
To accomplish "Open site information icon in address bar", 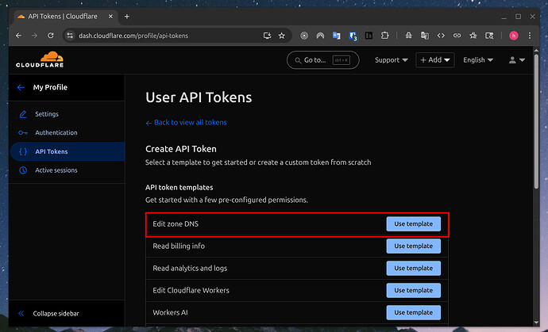I will pos(70,36).
